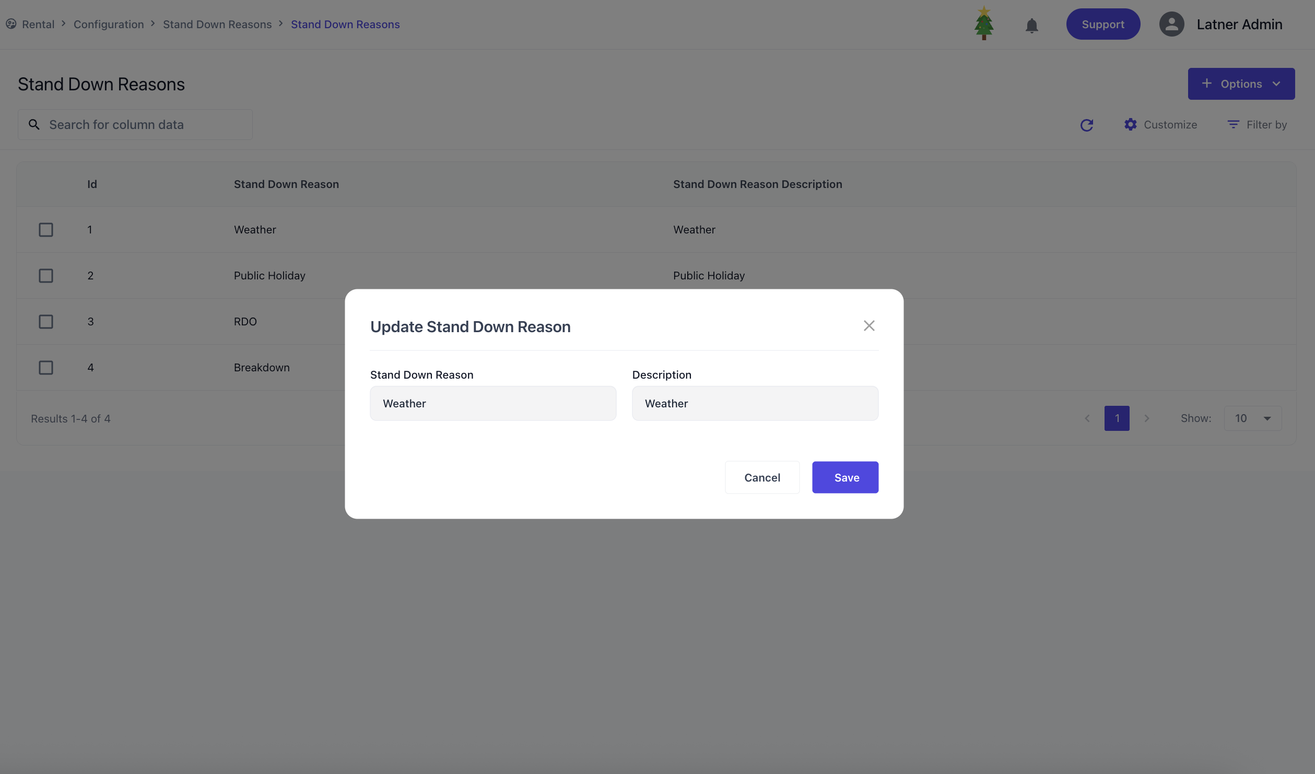1315x774 pixels.
Task: Click the notification bell icon
Action: pos(1031,25)
